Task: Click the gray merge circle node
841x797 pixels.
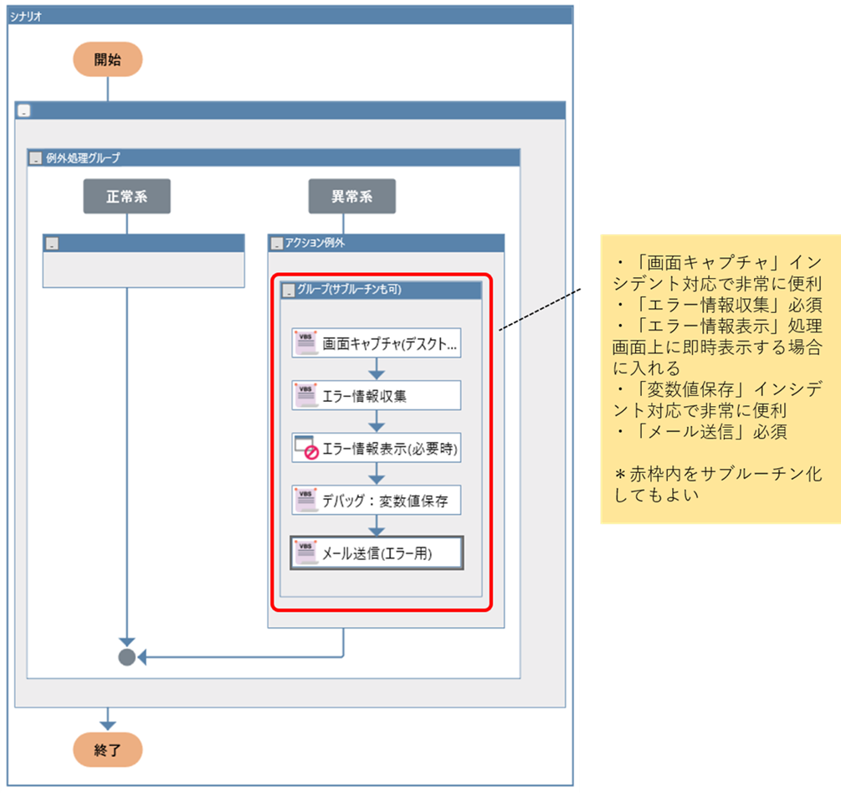Action: (x=126, y=657)
